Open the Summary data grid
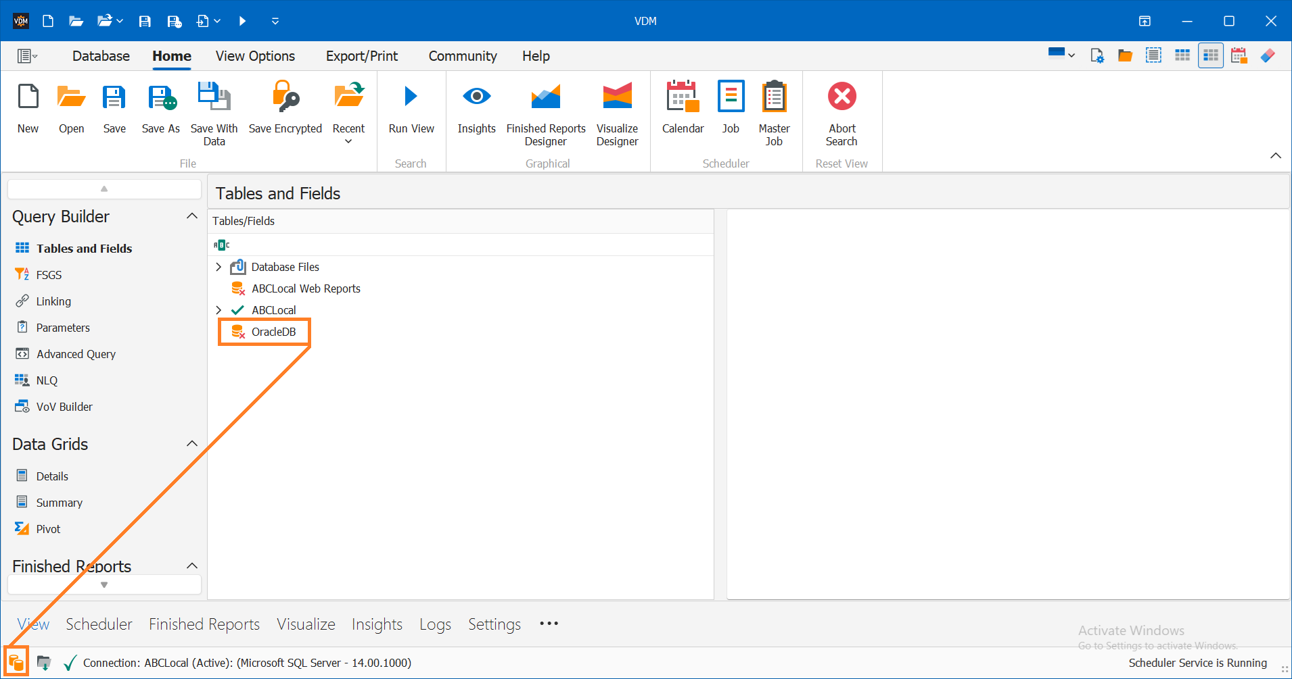1292x679 pixels. pyautogui.click(x=49, y=502)
